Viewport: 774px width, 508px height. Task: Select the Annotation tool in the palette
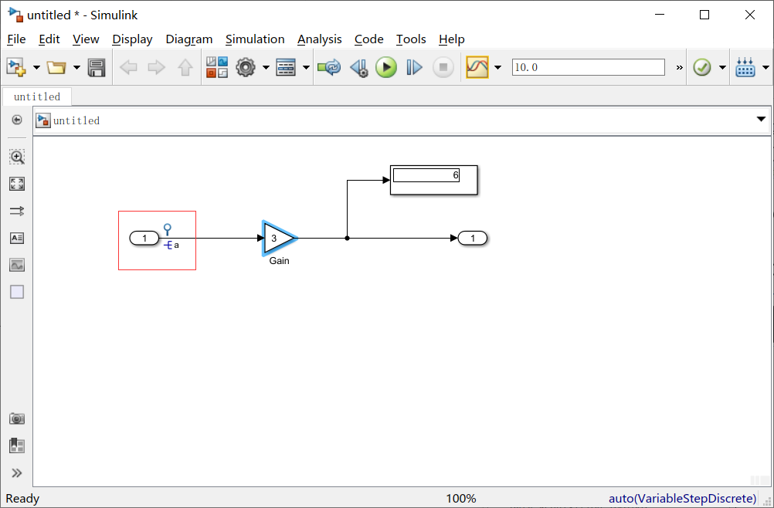pyautogui.click(x=17, y=238)
